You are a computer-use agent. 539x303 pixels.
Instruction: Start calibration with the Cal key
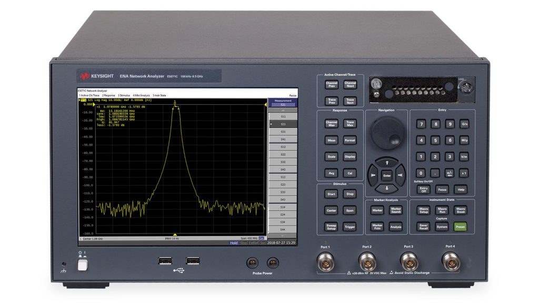pyautogui.click(x=350, y=173)
